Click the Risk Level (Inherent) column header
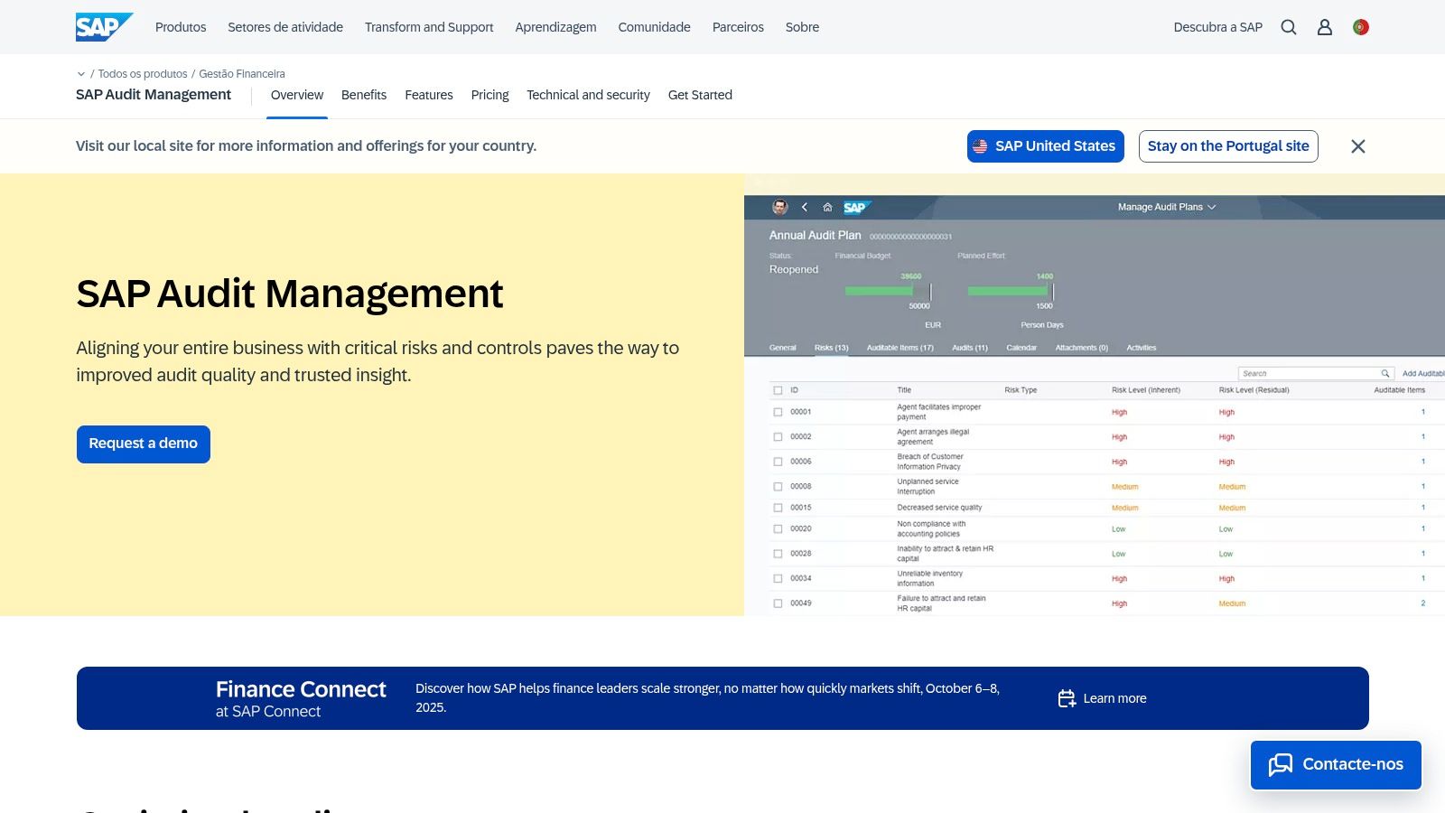The image size is (1445, 813). pos(1145,390)
